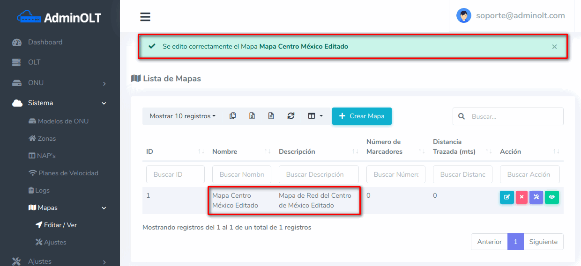Export table to CSV file icon

click(x=271, y=116)
